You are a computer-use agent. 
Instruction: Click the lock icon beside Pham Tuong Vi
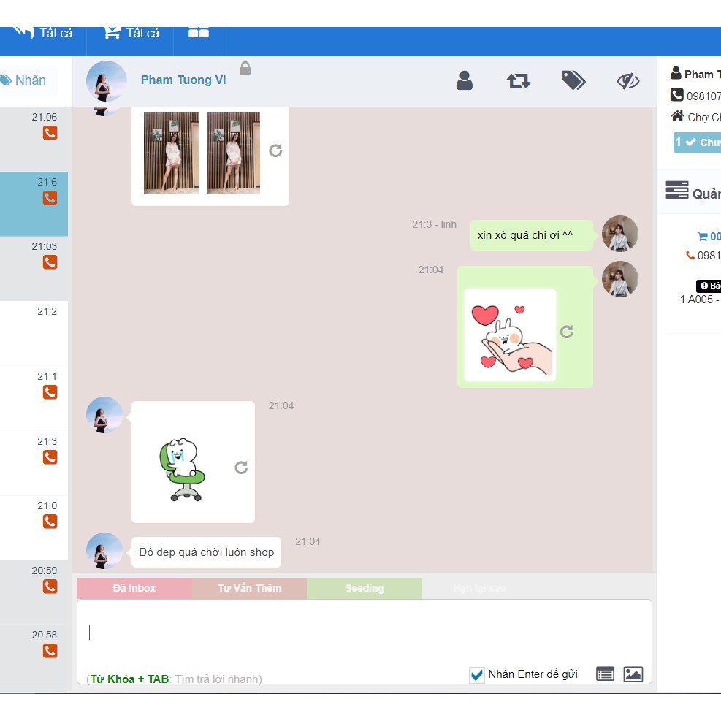tap(245, 68)
